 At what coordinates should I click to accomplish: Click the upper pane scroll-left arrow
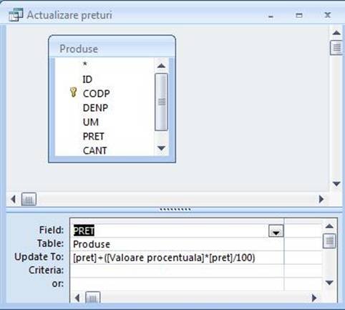(x=13, y=199)
